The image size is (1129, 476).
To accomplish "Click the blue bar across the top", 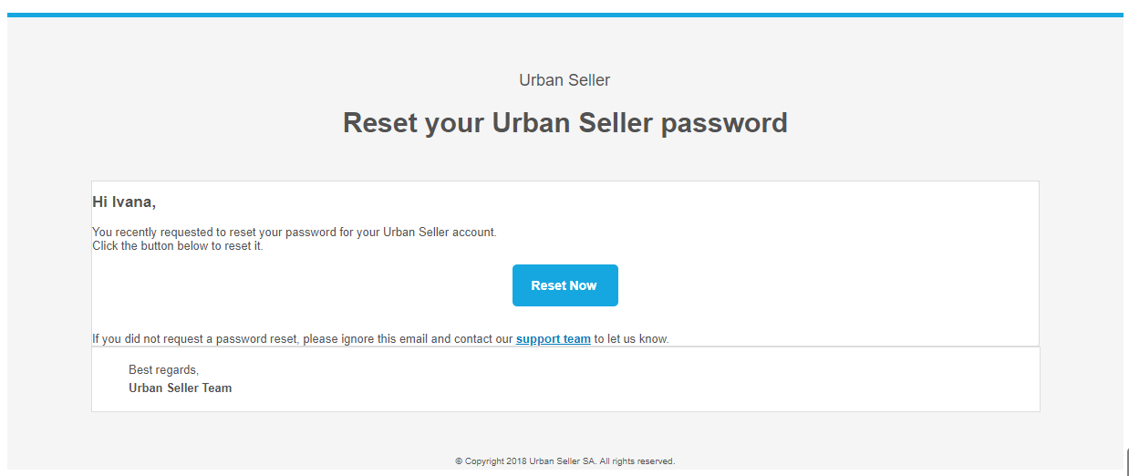I will click(x=564, y=15).
